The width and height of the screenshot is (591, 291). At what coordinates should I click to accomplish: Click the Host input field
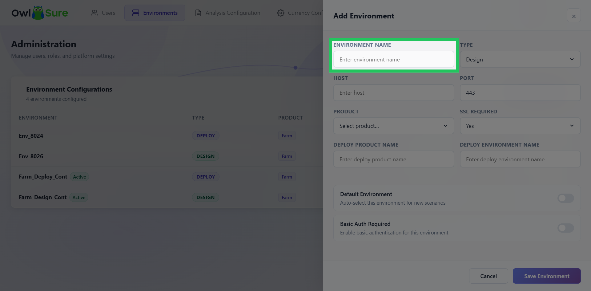coord(394,92)
